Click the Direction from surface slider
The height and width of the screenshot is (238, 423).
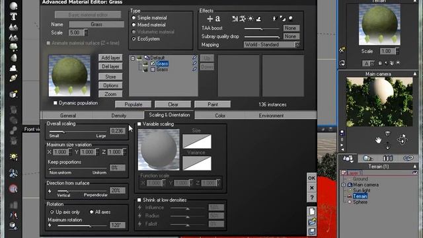click(82, 191)
